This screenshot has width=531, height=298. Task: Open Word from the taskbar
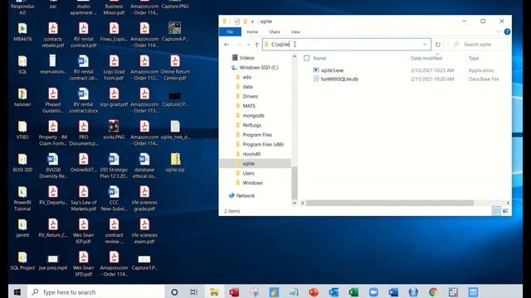click(x=393, y=292)
